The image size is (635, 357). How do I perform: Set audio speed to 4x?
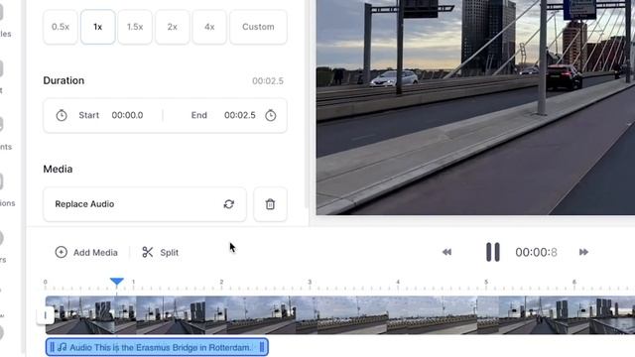coord(209,27)
